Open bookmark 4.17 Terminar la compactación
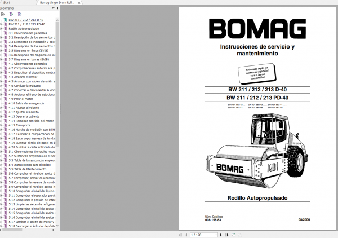This screenshot has height=238, width=338. pos(32,134)
